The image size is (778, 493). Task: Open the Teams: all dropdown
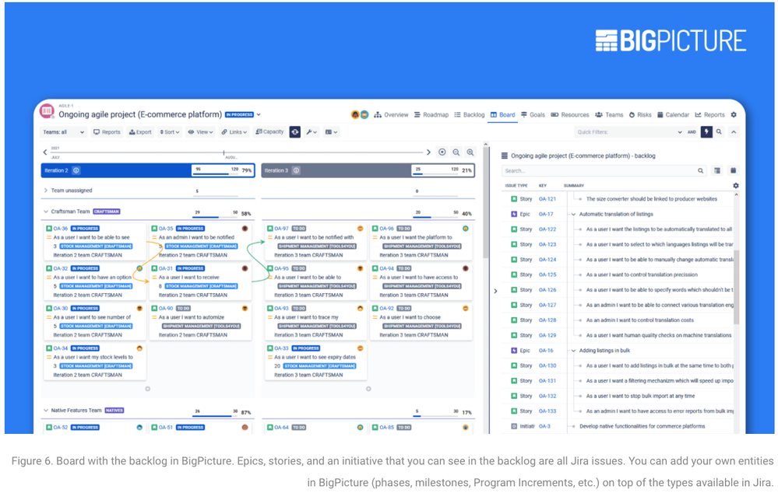pyautogui.click(x=63, y=132)
